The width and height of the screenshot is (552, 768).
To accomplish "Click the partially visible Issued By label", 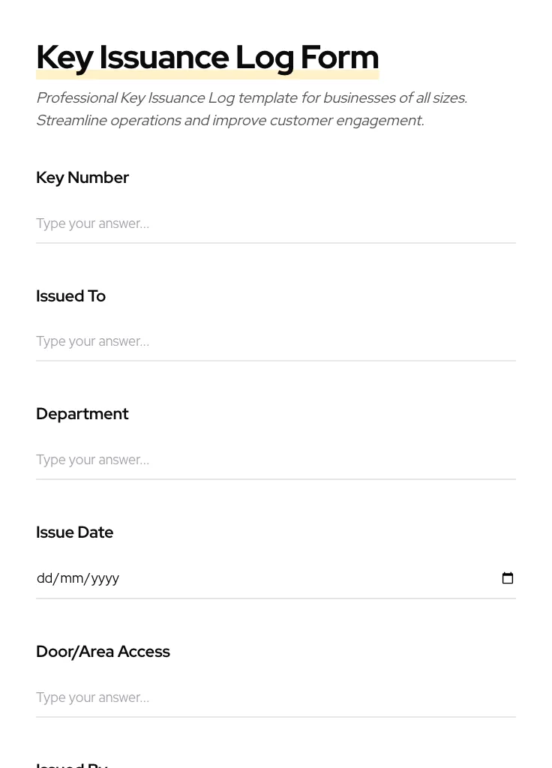I will (72, 764).
